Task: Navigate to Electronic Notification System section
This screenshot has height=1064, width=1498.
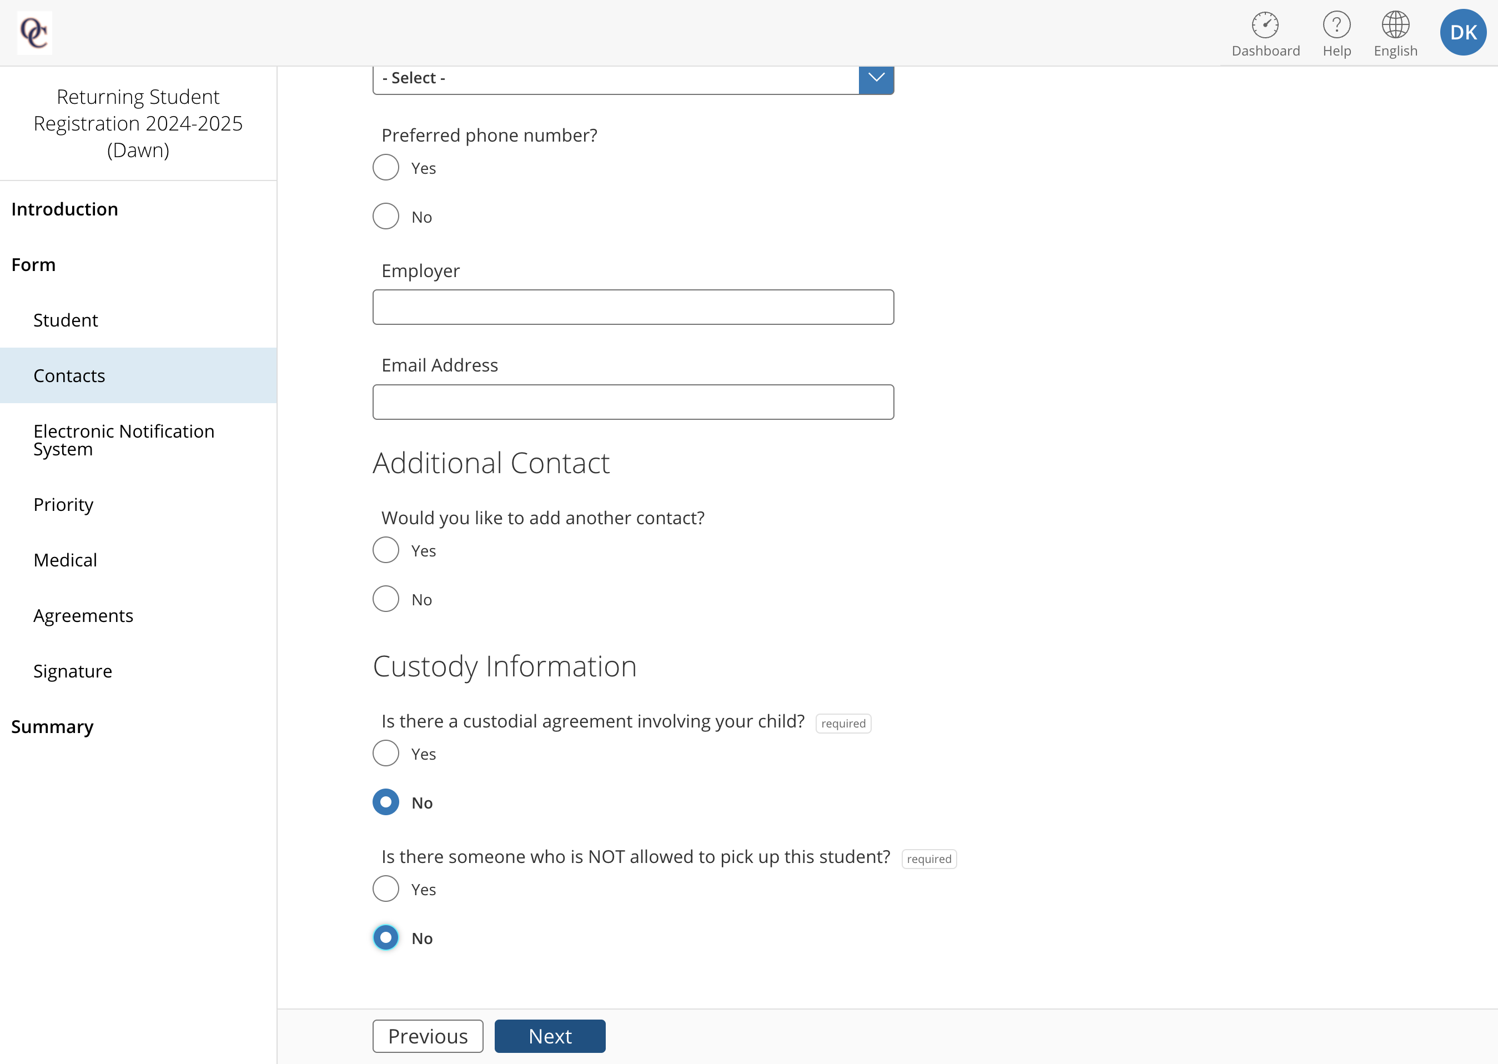Action: point(124,440)
